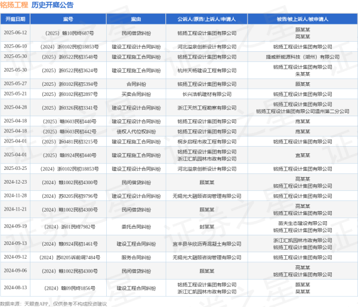Select case number (2025)浙0522民初3548号
This screenshot has height=307, width=358.
[70, 57]
